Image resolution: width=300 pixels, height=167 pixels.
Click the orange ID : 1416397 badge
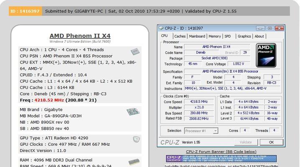(25, 11)
